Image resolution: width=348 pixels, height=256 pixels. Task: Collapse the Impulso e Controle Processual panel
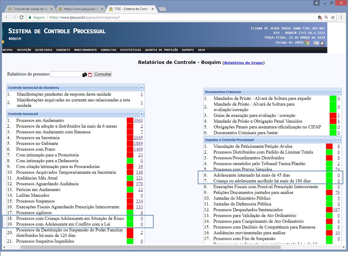click(x=338, y=140)
